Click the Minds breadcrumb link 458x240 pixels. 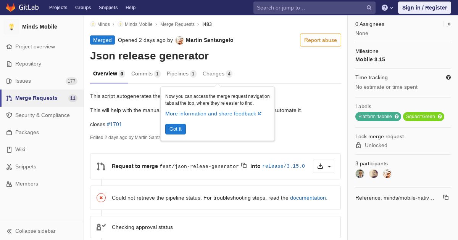(x=103, y=24)
